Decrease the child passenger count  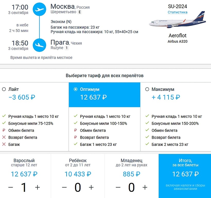click(x=64, y=187)
